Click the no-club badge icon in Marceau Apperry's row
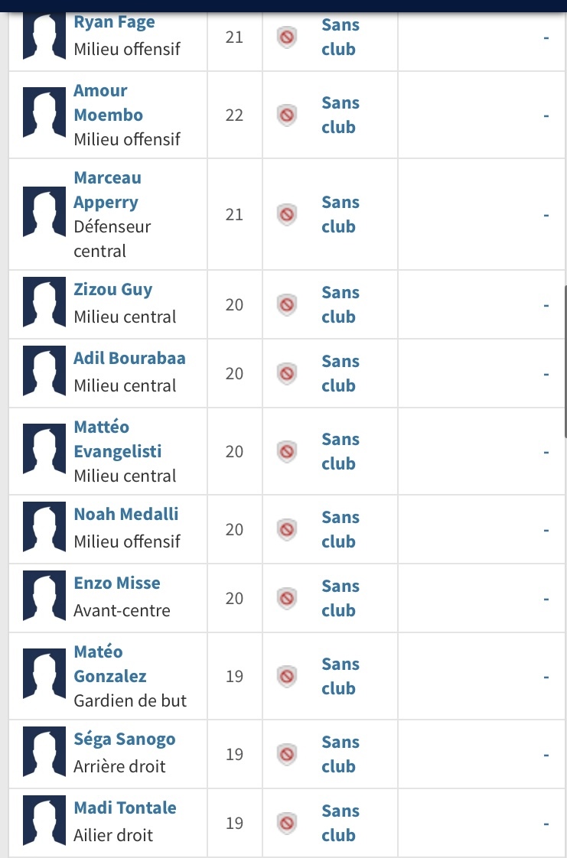Viewport: 567px width, 858px height. click(x=287, y=214)
